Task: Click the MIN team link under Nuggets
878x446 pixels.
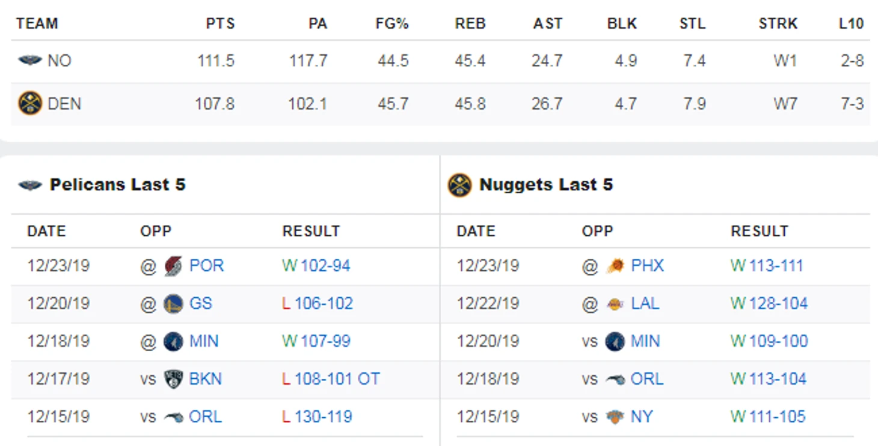Action: [x=645, y=342]
